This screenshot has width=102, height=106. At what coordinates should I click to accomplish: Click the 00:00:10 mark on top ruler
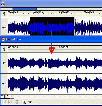click(38, 12)
